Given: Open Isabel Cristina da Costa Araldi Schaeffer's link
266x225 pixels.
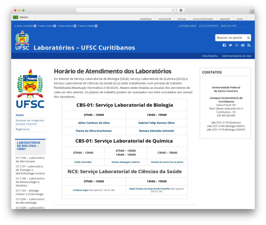Looking at the screenshot, I should tap(149, 189).
